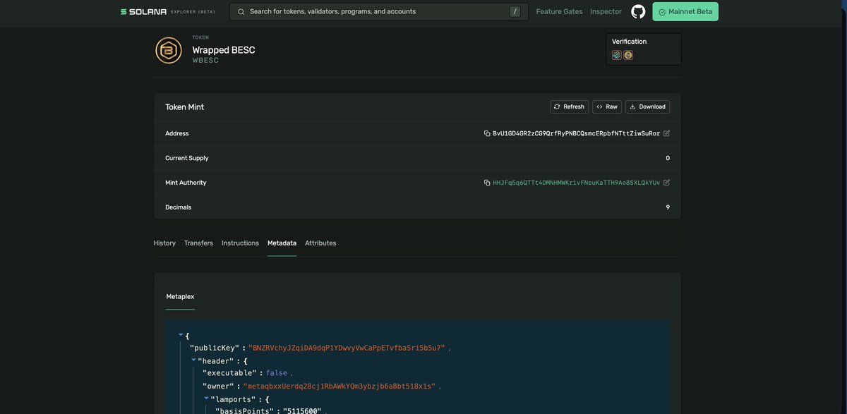Click the Wrapped BESC token logo

pyautogui.click(x=169, y=51)
